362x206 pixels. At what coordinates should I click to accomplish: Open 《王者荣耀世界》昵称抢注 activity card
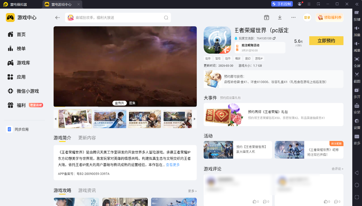pos(309,150)
